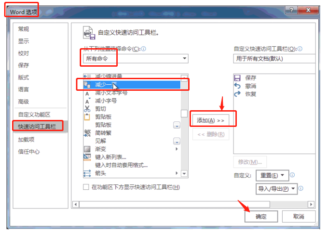Click the 保存 floppy disk icon
The width and height of the screenshot is (323, 232).
coord(237,78)
